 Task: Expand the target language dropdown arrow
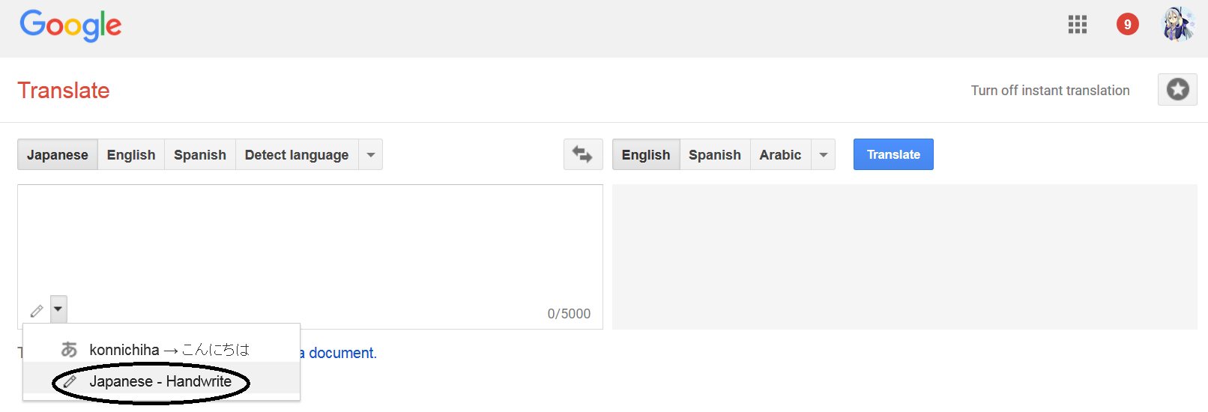(x=824, y=155)
